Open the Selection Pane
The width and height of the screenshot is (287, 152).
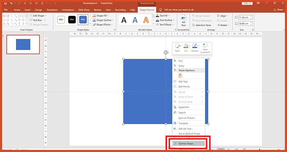(x=202, y=25)
